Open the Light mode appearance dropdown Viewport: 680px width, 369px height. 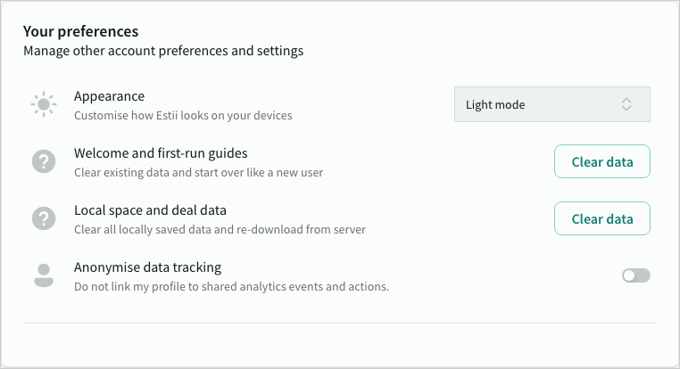551,104
